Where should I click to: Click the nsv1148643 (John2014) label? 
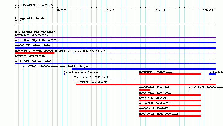click(89, 51)
